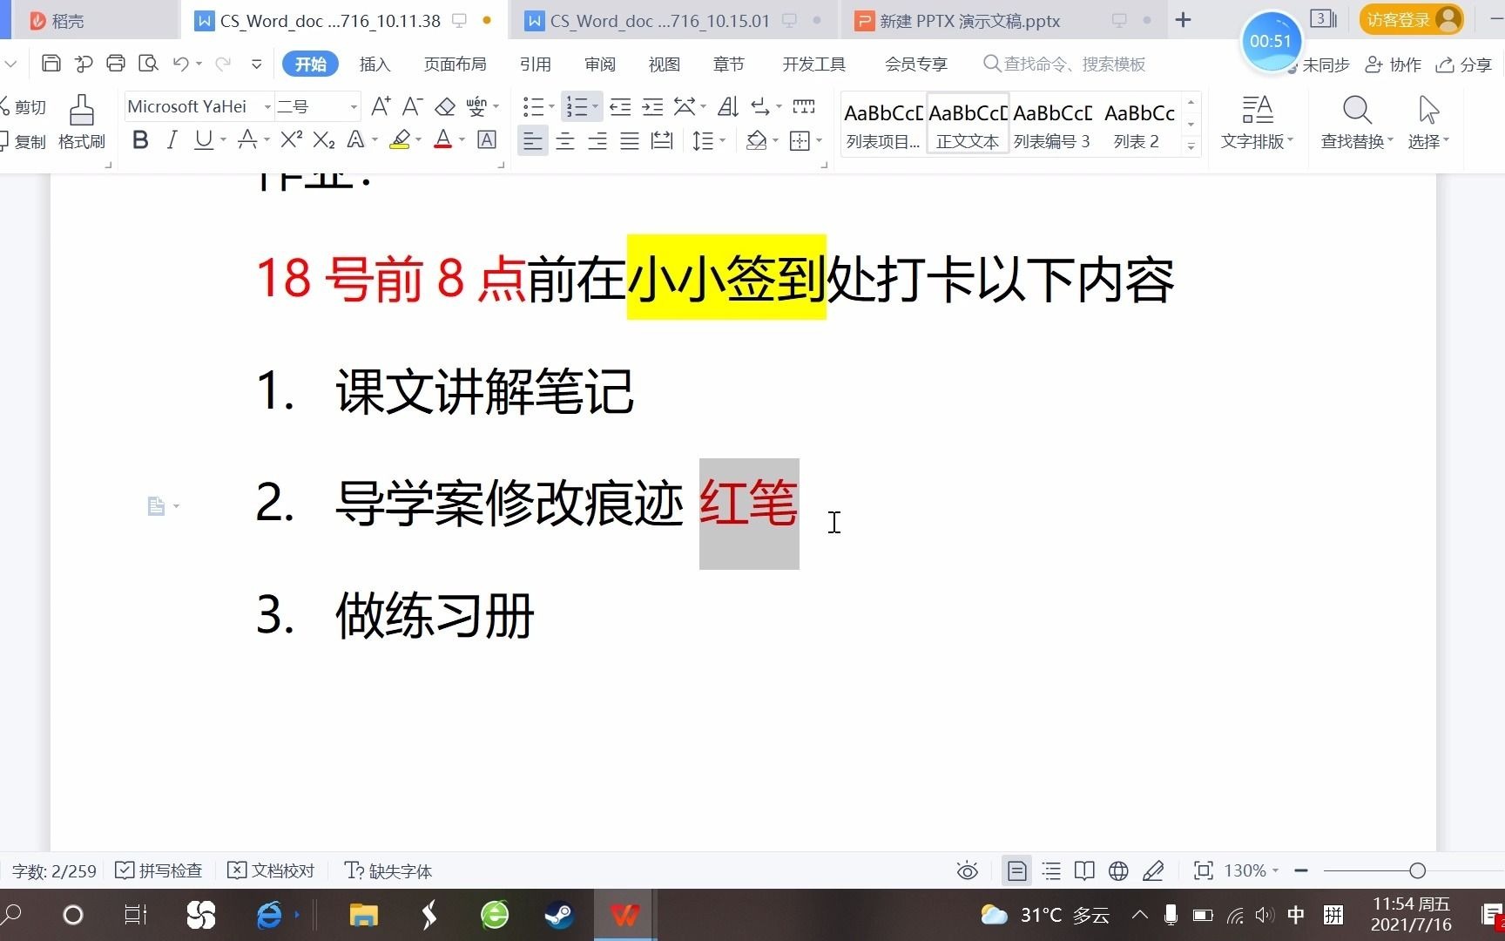
Task: Center align paragraph
Action: [x=564, y=140]
